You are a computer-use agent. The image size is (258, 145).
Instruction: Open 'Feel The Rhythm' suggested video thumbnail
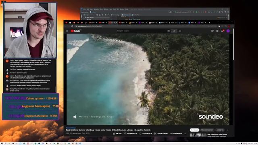[x=198, y=135]
